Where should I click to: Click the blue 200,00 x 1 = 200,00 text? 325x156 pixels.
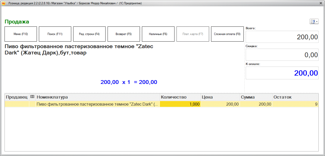(129, 82)
